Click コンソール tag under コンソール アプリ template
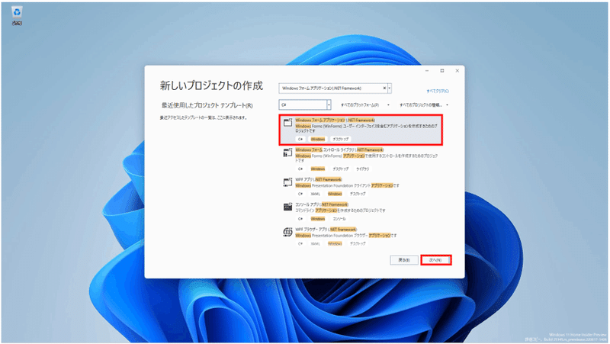The height and width of the screenshot is (344, 610). [x=339, y=219]
